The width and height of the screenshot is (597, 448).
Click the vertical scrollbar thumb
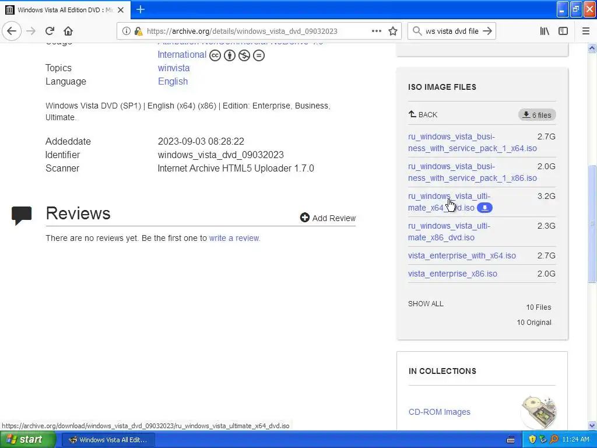pos(592,223)
